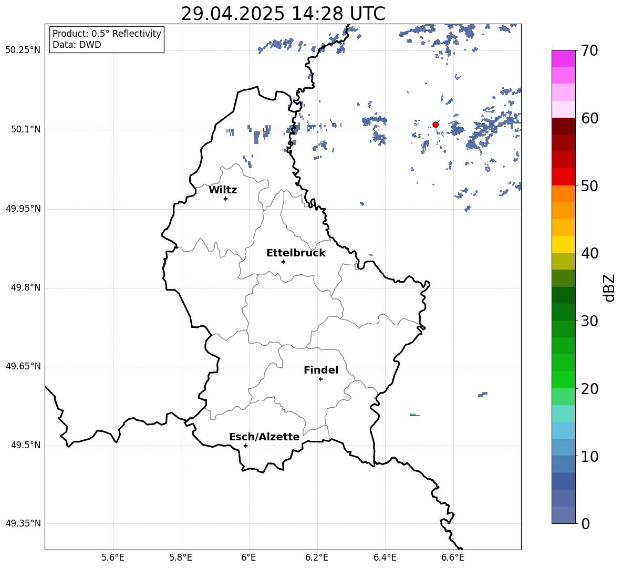Image resolution: width=622 pixels, height=568 pixels.
Task: Click the small green echo east of Findel
Action: point(413,415)
